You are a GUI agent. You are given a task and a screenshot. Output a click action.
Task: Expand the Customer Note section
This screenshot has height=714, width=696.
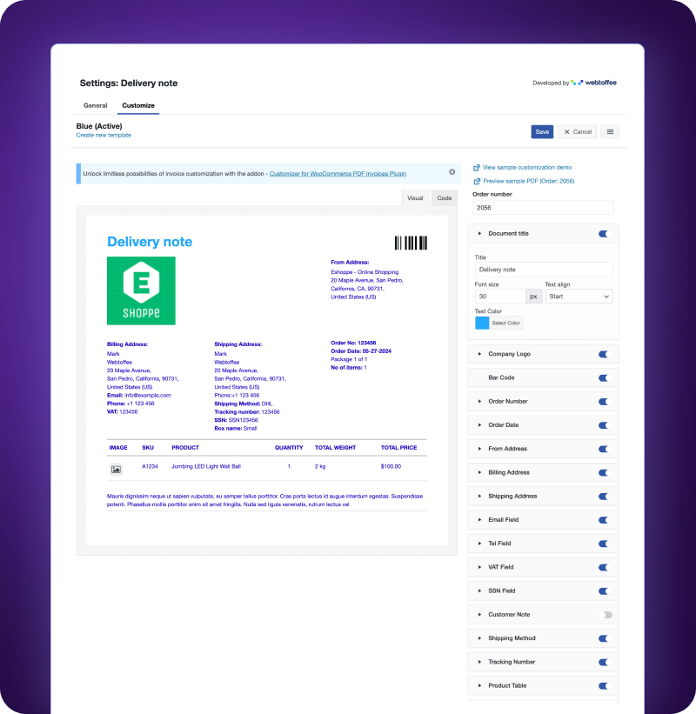coord(479,614)
